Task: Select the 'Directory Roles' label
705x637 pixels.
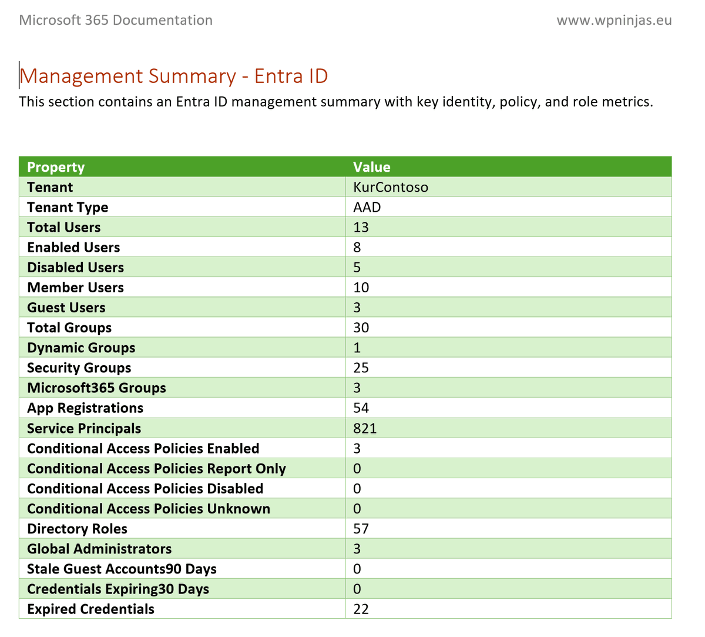Action: coord(77,528)
